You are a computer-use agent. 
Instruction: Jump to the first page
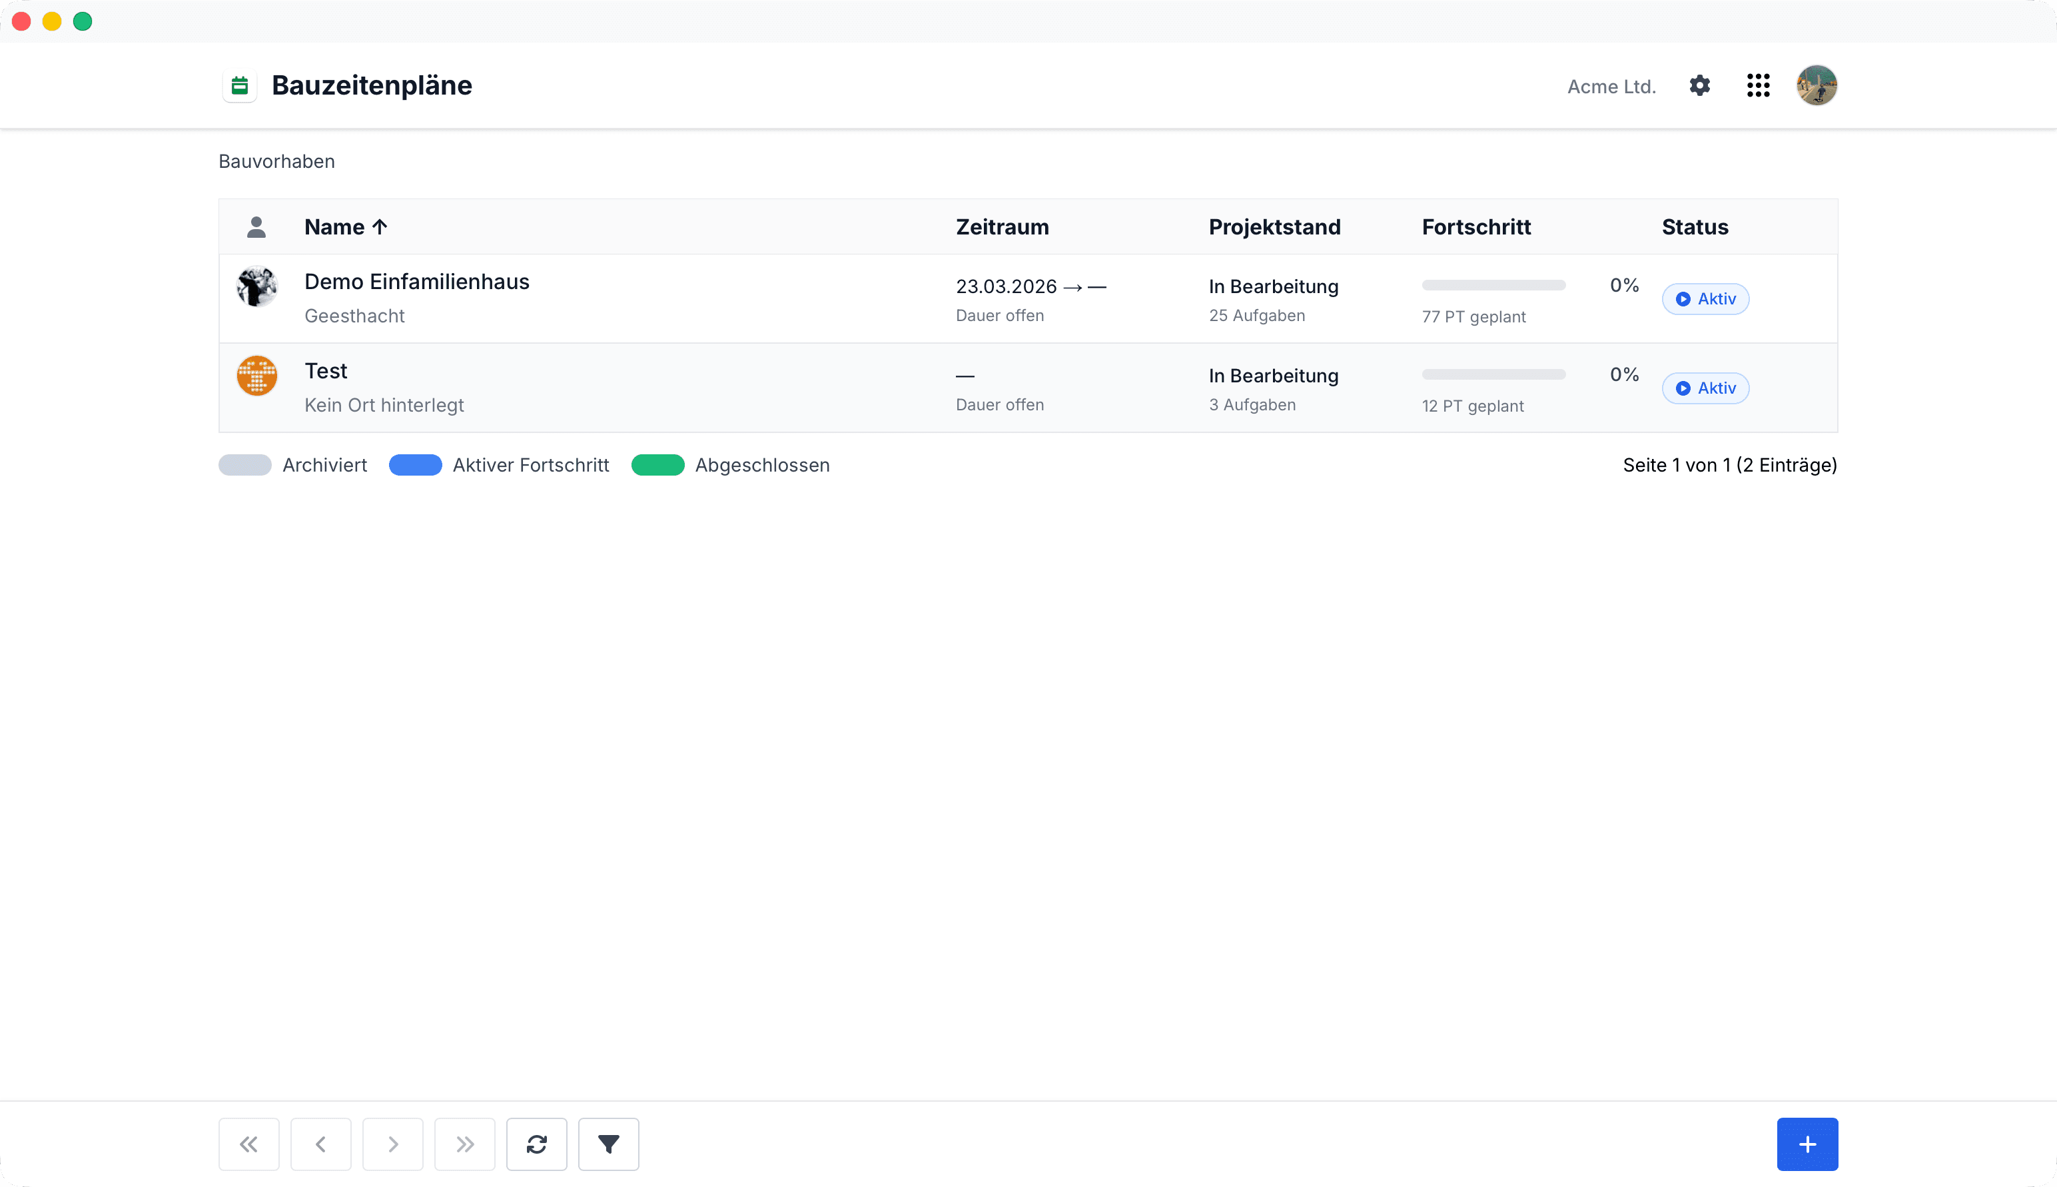tap(248, 1144)
